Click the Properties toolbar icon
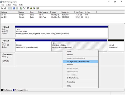 (x=28, y=8)
